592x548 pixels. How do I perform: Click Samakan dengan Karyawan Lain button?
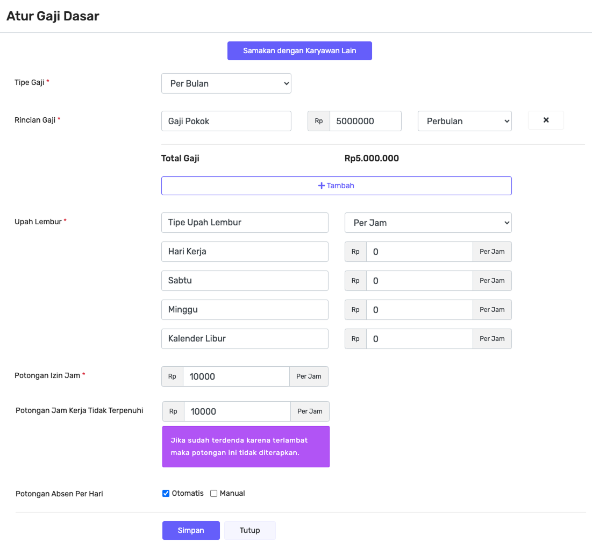pos(299,51)
